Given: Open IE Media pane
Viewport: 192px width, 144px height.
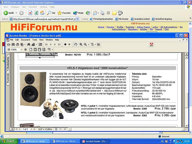Looking at the screenshot, I should [x=78, y=13].
